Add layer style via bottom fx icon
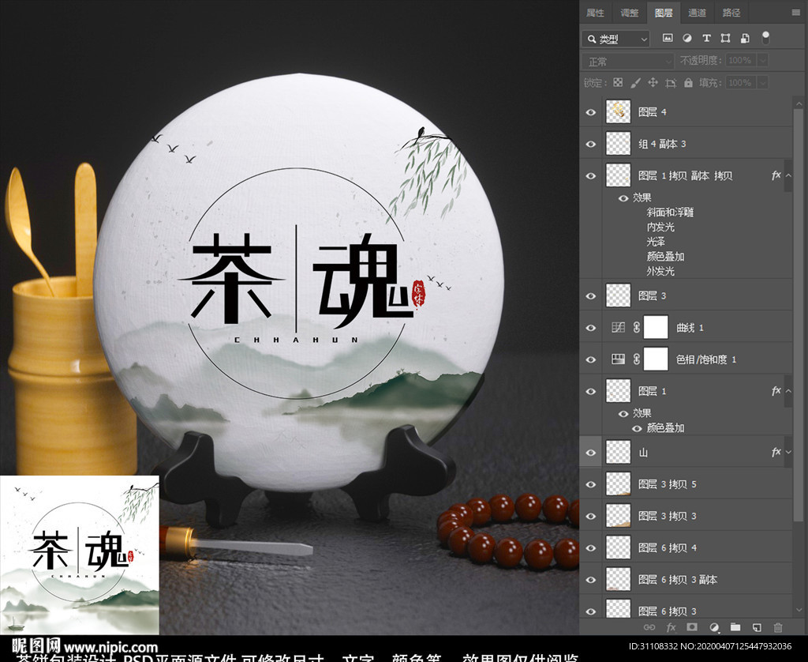Screen dimensions: 808x662 (671, 627)
